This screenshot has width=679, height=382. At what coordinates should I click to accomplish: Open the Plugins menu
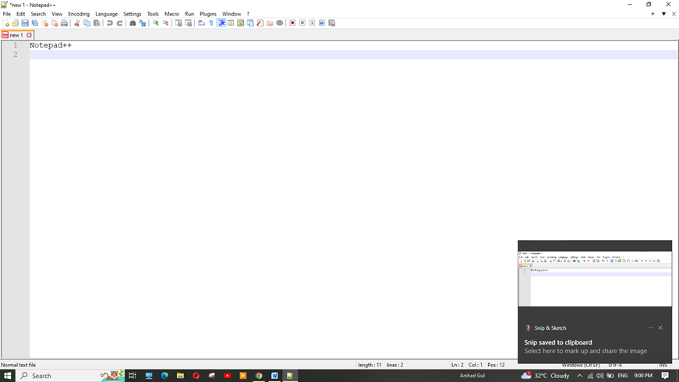[x=208, y=14]
